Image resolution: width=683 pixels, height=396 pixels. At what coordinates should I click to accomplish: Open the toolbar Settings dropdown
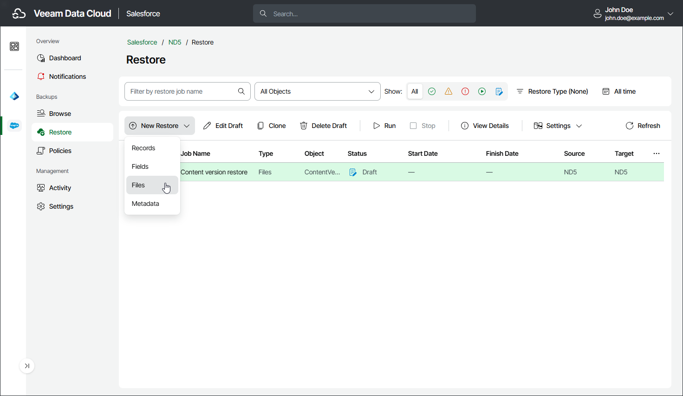click(558, 126)
